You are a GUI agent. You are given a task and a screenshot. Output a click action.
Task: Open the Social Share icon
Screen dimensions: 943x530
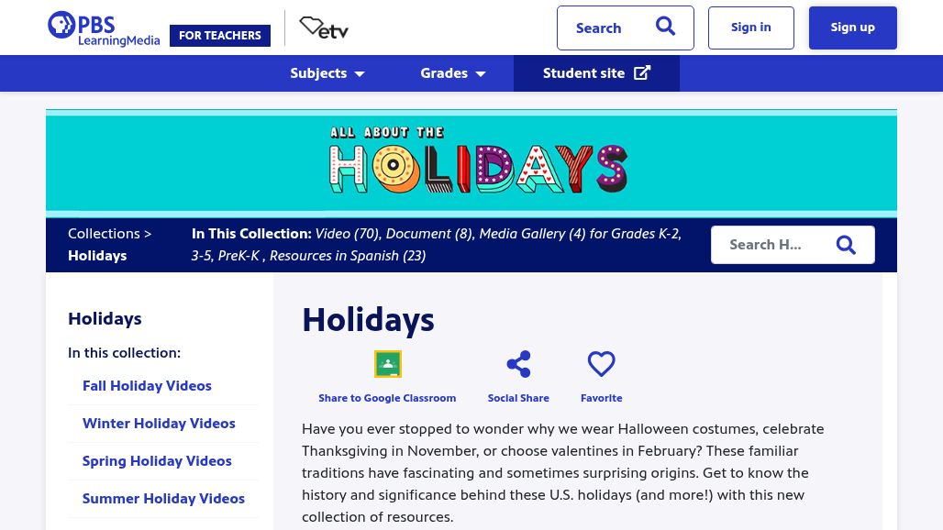518,364
